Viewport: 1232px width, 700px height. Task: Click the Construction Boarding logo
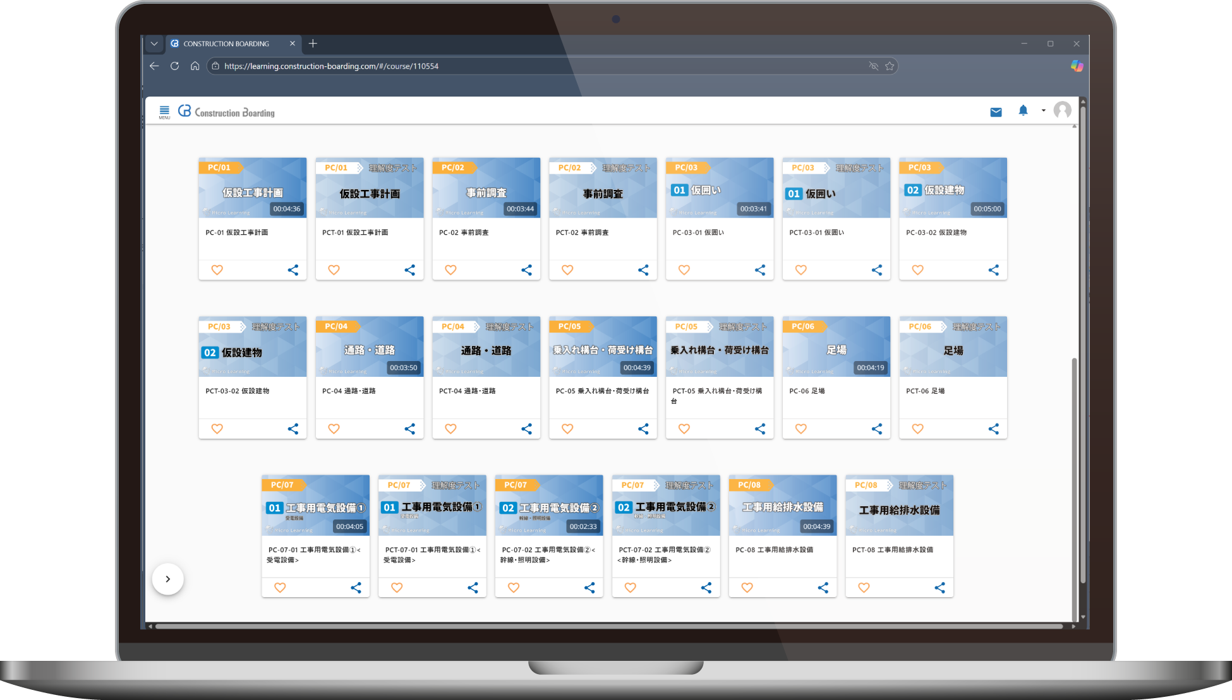227,112
